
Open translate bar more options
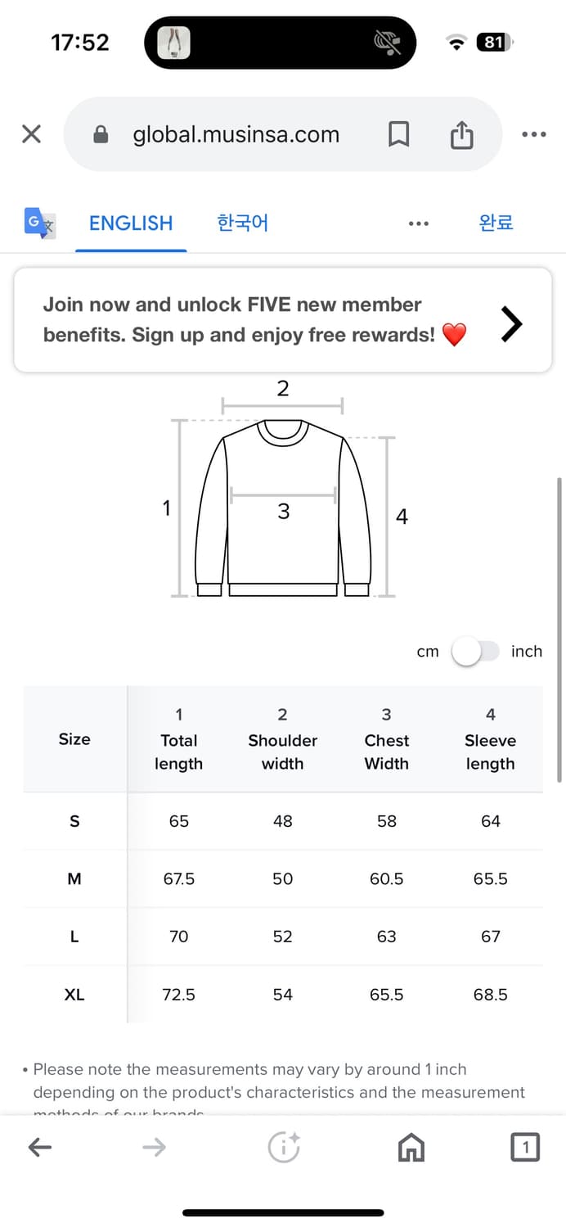[x=418, y=223]
